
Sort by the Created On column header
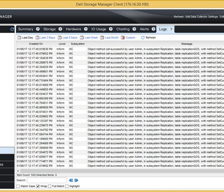point(36,44)
